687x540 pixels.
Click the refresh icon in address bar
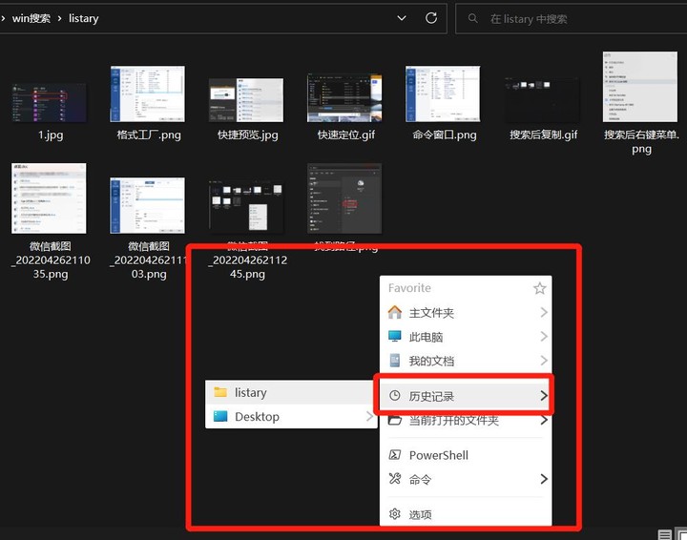pyautogui.click(x=431, y=18)
